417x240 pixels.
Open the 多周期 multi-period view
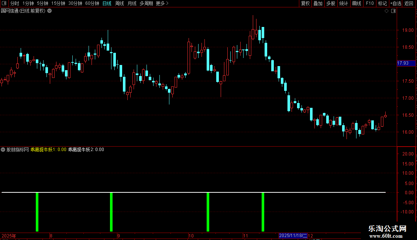click(146, 3)
